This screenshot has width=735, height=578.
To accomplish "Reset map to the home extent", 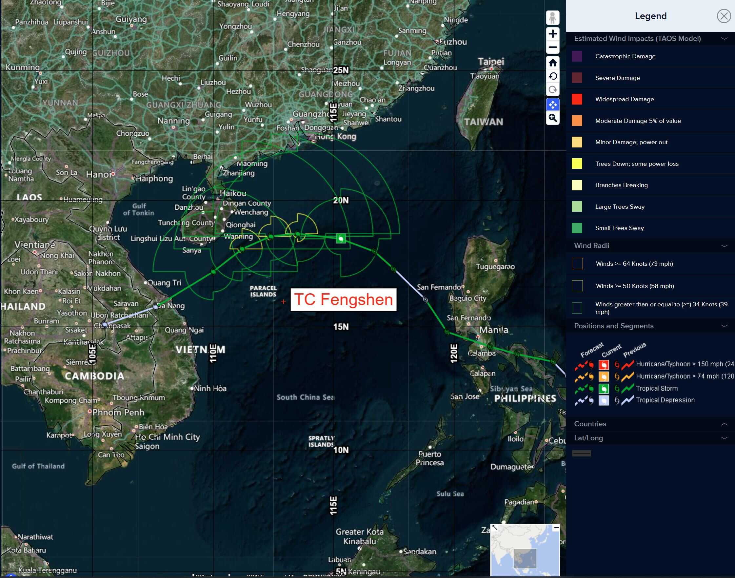I will 552,63.
